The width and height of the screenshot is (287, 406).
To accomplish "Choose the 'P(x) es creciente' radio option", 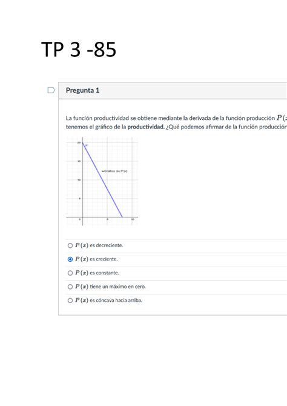I will pyautogui.click(x=70, y=259).
